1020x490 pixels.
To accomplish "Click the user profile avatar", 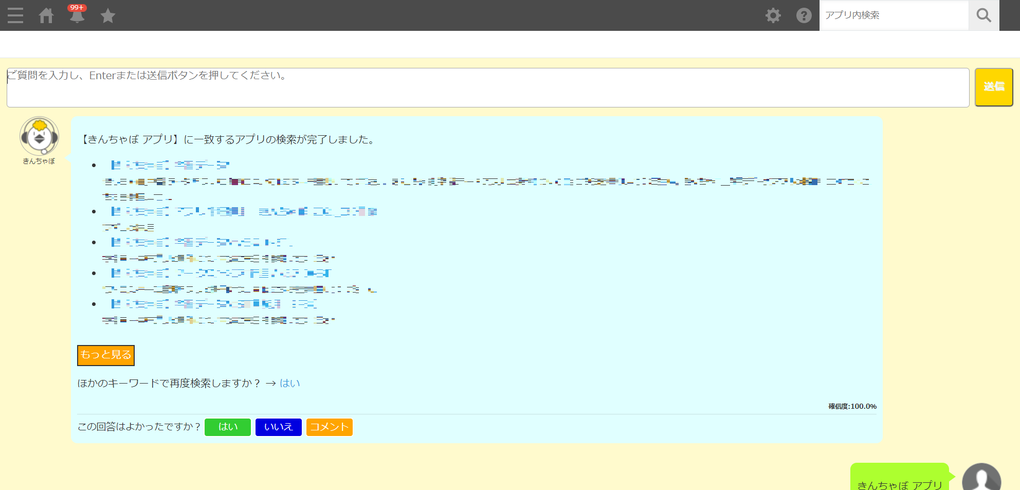I will coord(981,479).
